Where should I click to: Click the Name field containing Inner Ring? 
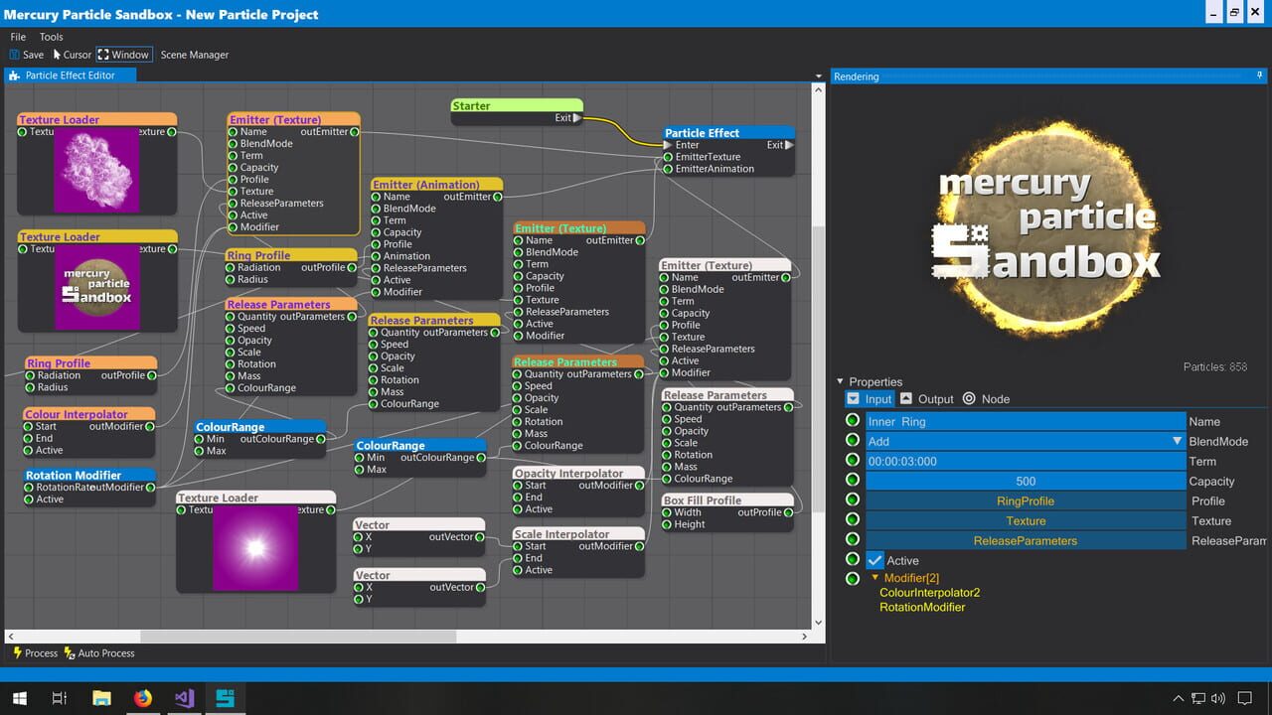(1025, 422)
